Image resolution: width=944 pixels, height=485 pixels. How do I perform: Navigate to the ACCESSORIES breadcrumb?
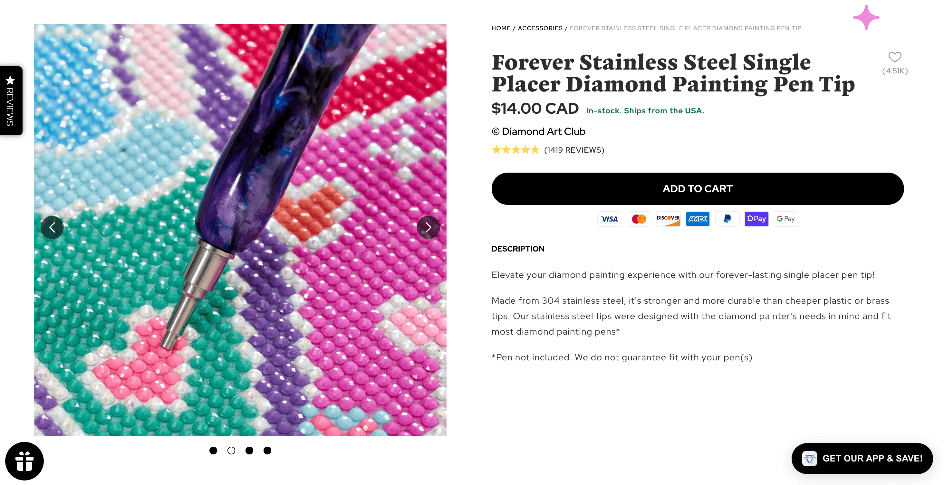click(540, 28)
